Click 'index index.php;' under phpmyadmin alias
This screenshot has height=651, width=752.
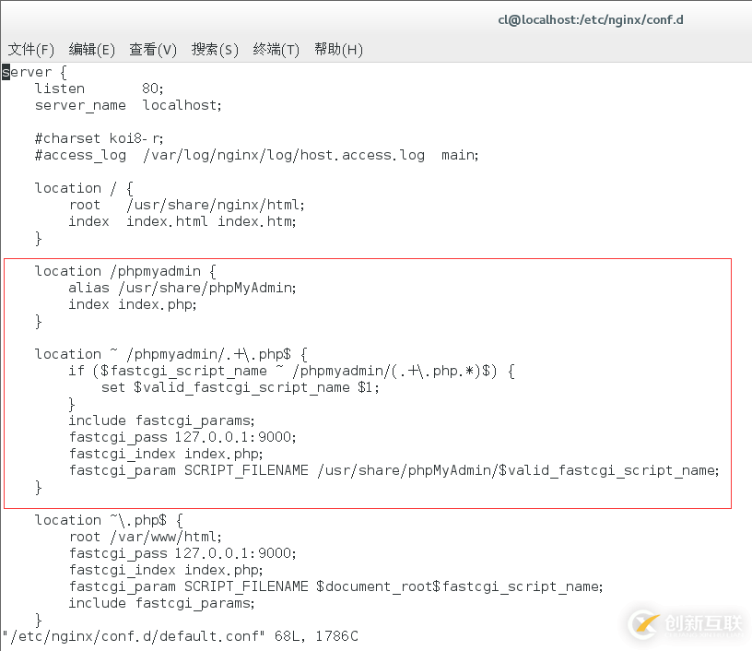(133, 304)
